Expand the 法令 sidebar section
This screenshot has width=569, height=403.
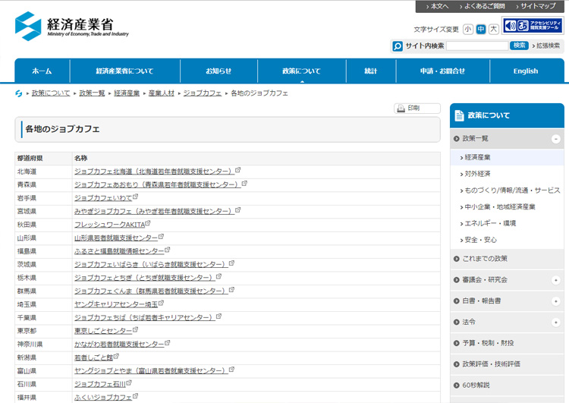pyautogui.click(x=555, y=322)
